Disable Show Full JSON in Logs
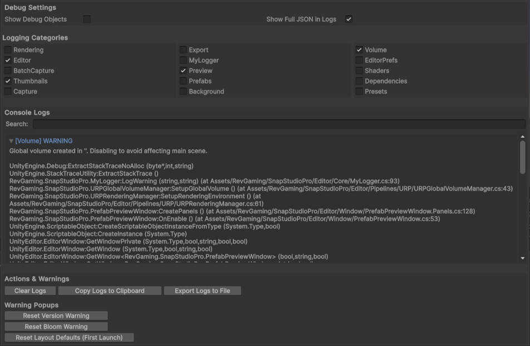Image resolution: width=530 pixels, height=346 pixels. (x=349, y=19)
